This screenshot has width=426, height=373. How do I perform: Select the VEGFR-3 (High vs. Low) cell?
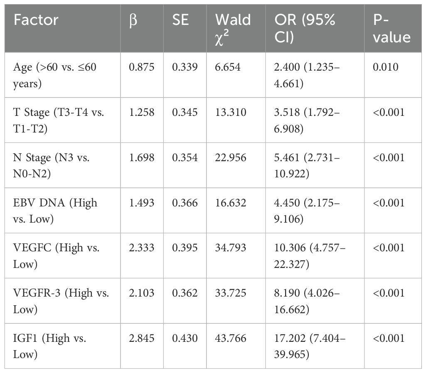(61, 301)
